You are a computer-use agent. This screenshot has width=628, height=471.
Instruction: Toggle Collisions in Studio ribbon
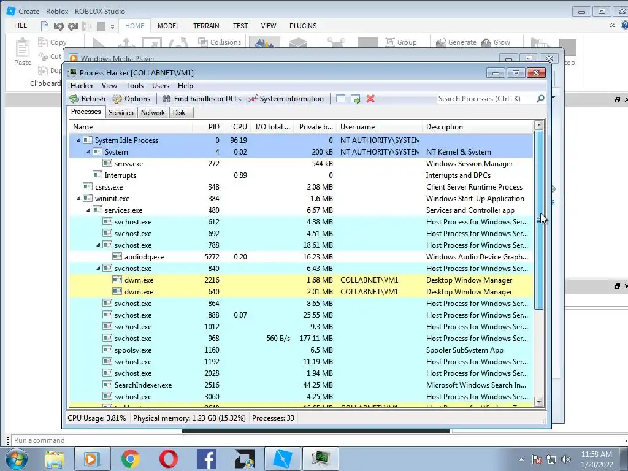220,42
